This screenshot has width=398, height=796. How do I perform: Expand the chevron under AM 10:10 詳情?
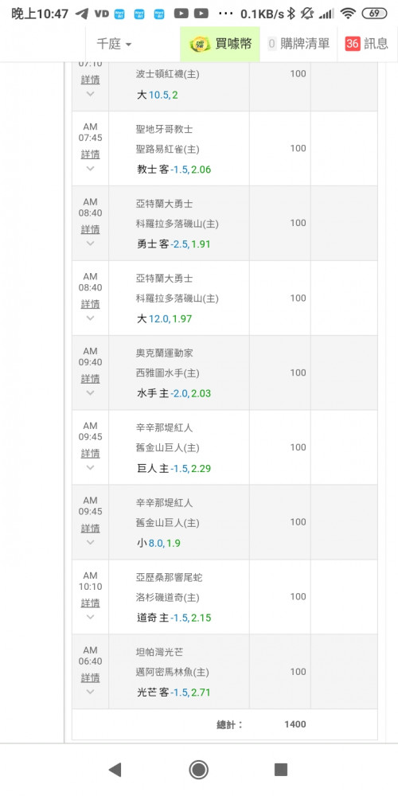[91, 617]
